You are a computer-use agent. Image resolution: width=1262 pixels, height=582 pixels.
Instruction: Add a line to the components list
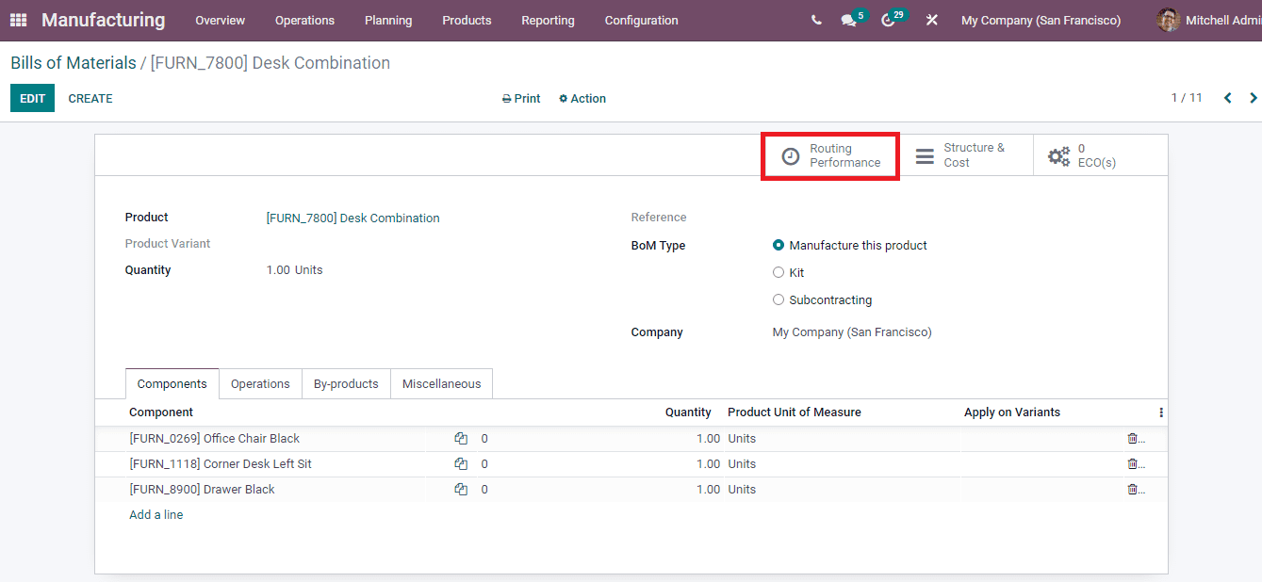tap(156, 514)
